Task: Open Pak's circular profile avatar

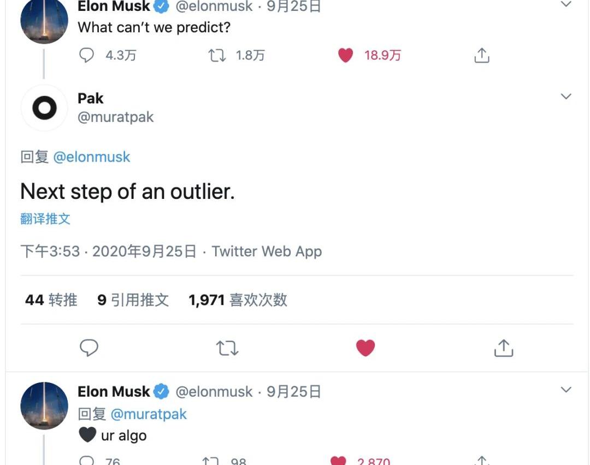Action: (44, 108)
